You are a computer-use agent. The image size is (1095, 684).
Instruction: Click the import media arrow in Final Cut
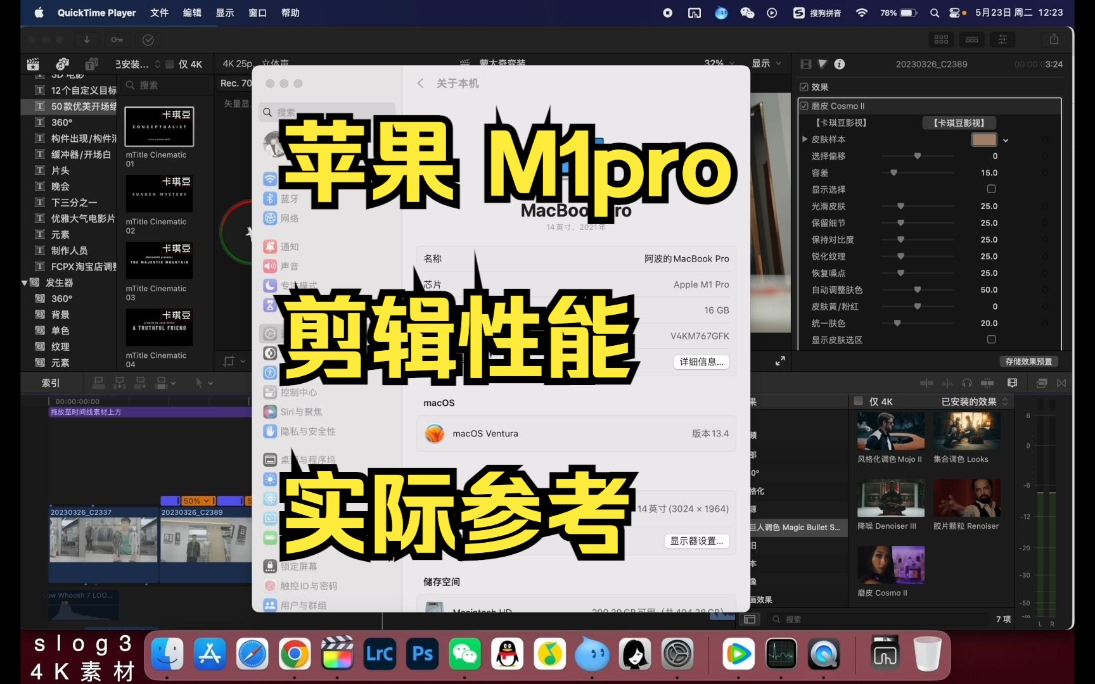87,40
